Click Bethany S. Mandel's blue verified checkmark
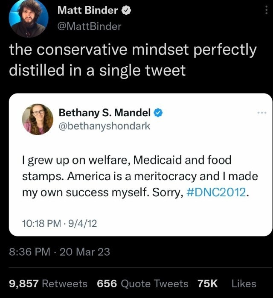 coord(158,113)
